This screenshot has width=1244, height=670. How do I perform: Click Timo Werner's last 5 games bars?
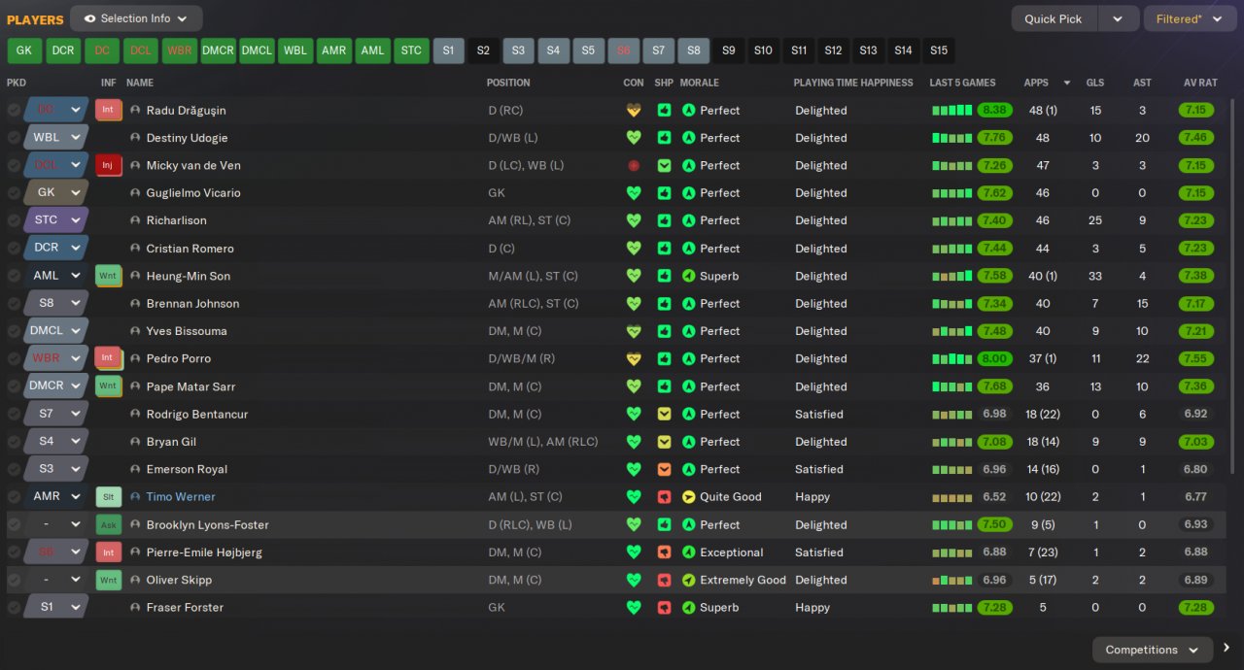(x=952, y=497)
